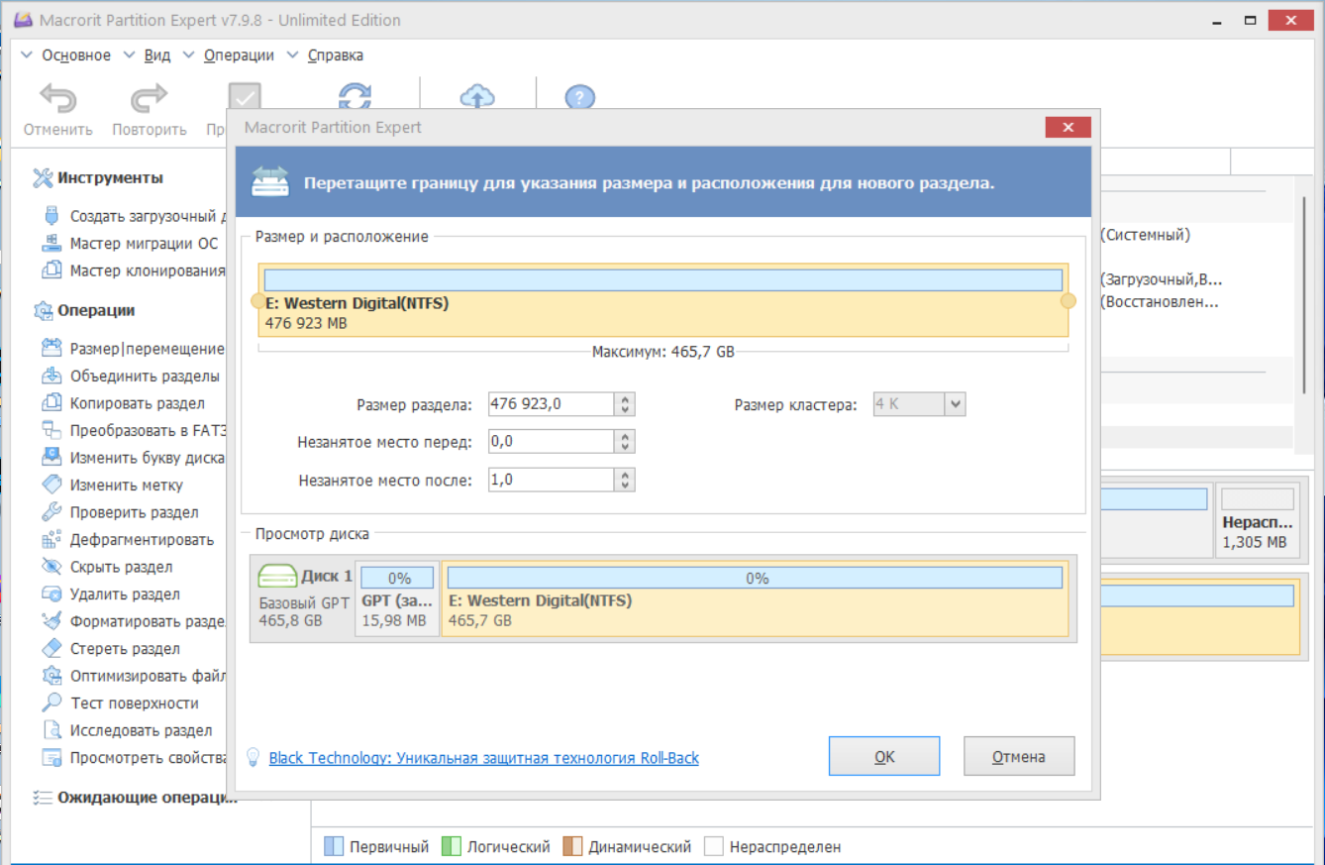This screenshot has width=1325, height=865.
Task: Click Размер раздела spinner arrows
Action: coord(625,404)
